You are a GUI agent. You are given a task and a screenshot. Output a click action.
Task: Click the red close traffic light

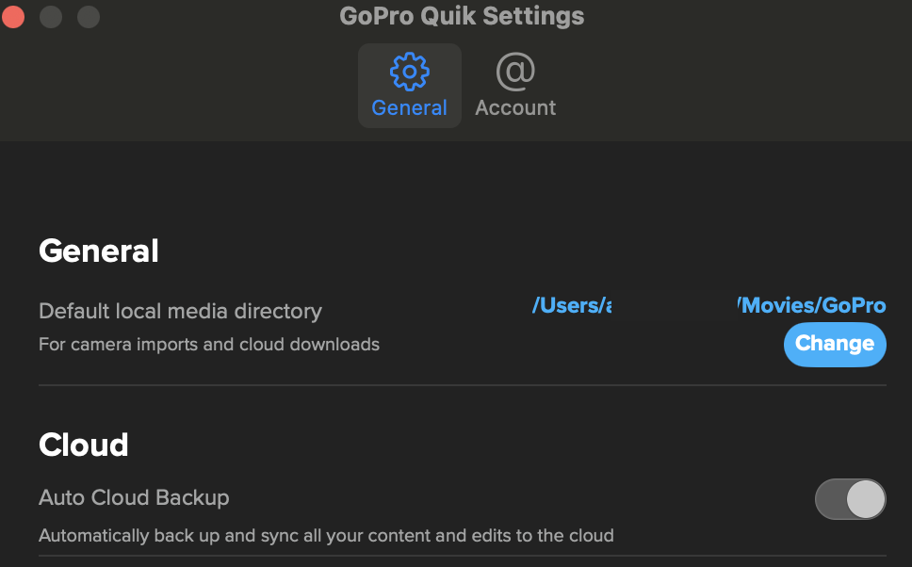click(x=13, y=16)
